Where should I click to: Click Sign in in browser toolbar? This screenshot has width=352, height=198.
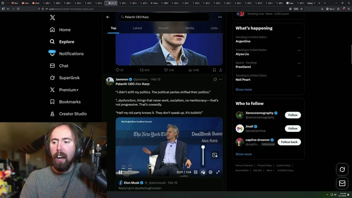pos(330,9)
